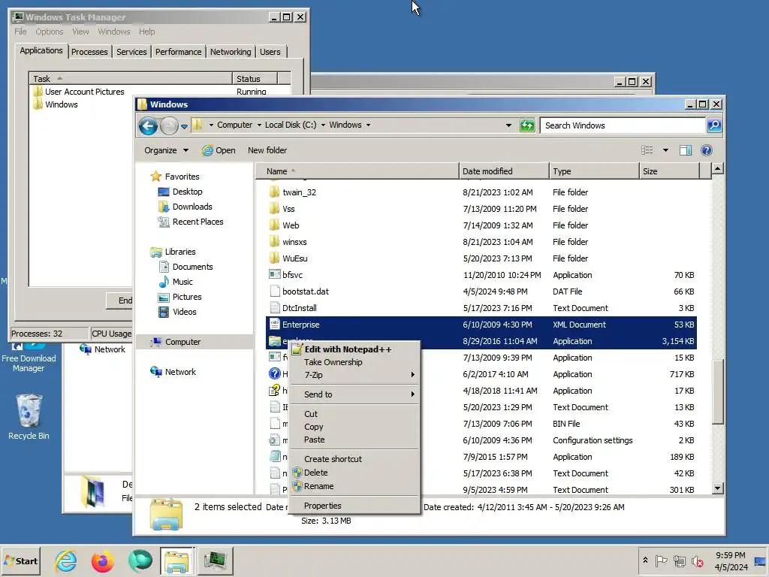Open Properties from context menu

pos(354,506)
